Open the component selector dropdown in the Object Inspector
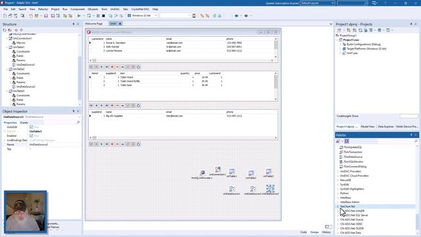 (x=79, y=117)
